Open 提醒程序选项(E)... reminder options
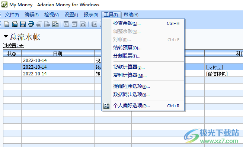Screen dimensions: 243x147 143,86
